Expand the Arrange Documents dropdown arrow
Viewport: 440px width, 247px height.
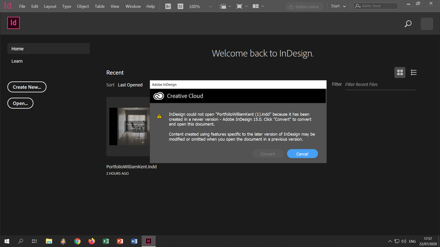[263, 6]
